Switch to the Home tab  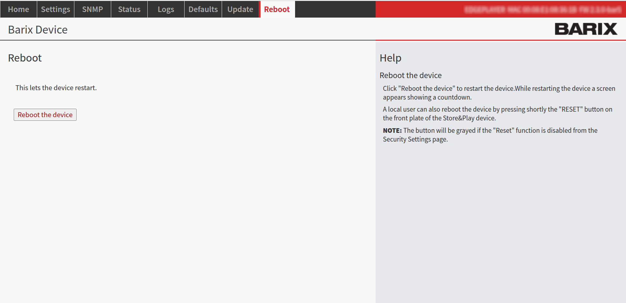click(x=18, y=9)
